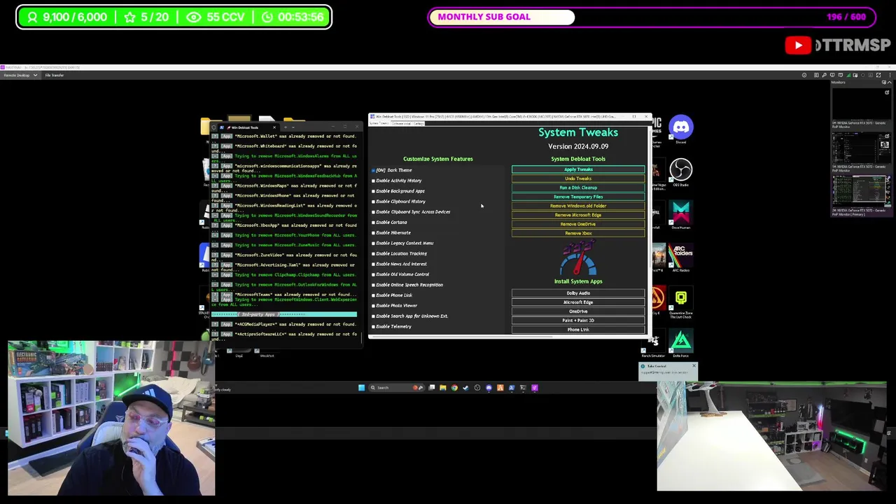
Task: Enable Telemetry checkbox
Action: [373, 327]
